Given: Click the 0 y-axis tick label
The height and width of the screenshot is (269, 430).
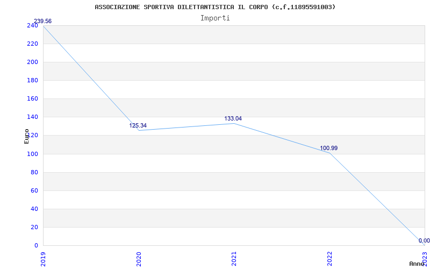Looking at the screenshot, I should point(36,246).
